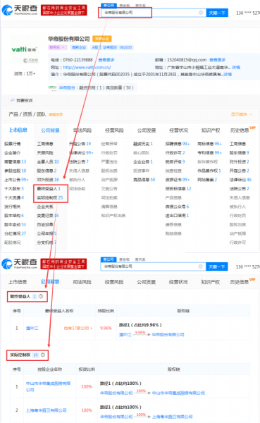Click the 微信公众号 6 entry

(177, 207)
